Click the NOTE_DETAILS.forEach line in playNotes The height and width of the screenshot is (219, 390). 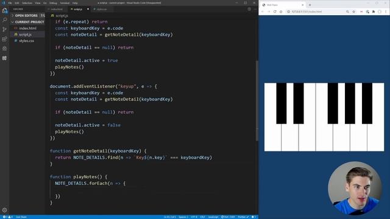[x=90, y=183]
